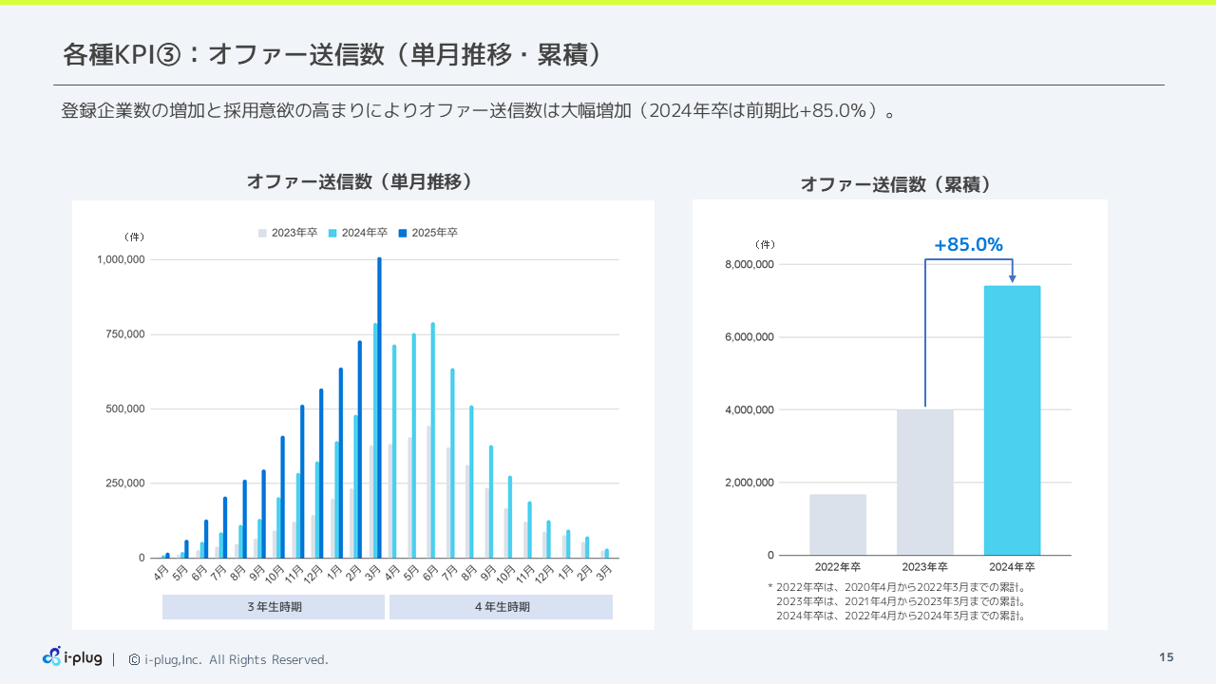Viewport: 1216px width, 684px height.
Task: Click the 2024年卒 cumulative bar
Action: click(1012, 420)
